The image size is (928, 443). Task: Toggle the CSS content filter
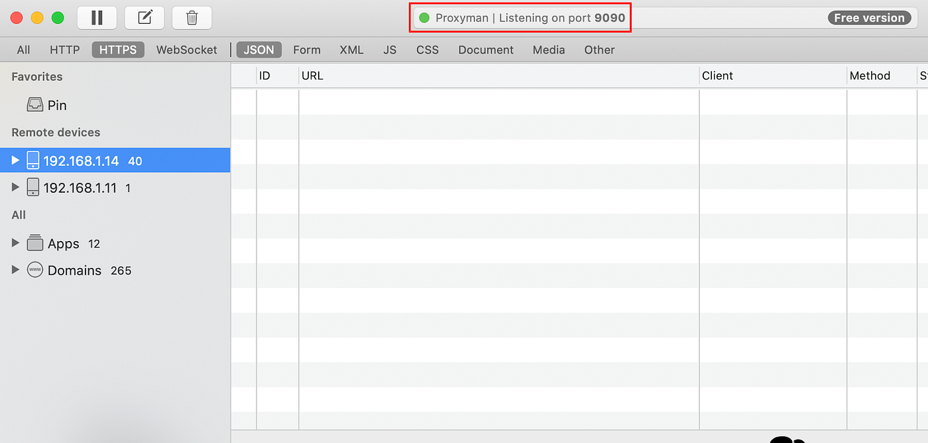(428, 50)
